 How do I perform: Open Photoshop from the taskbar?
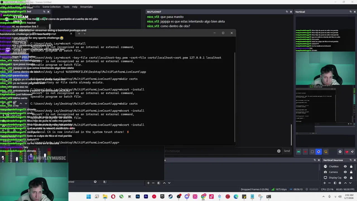[138, 197]
